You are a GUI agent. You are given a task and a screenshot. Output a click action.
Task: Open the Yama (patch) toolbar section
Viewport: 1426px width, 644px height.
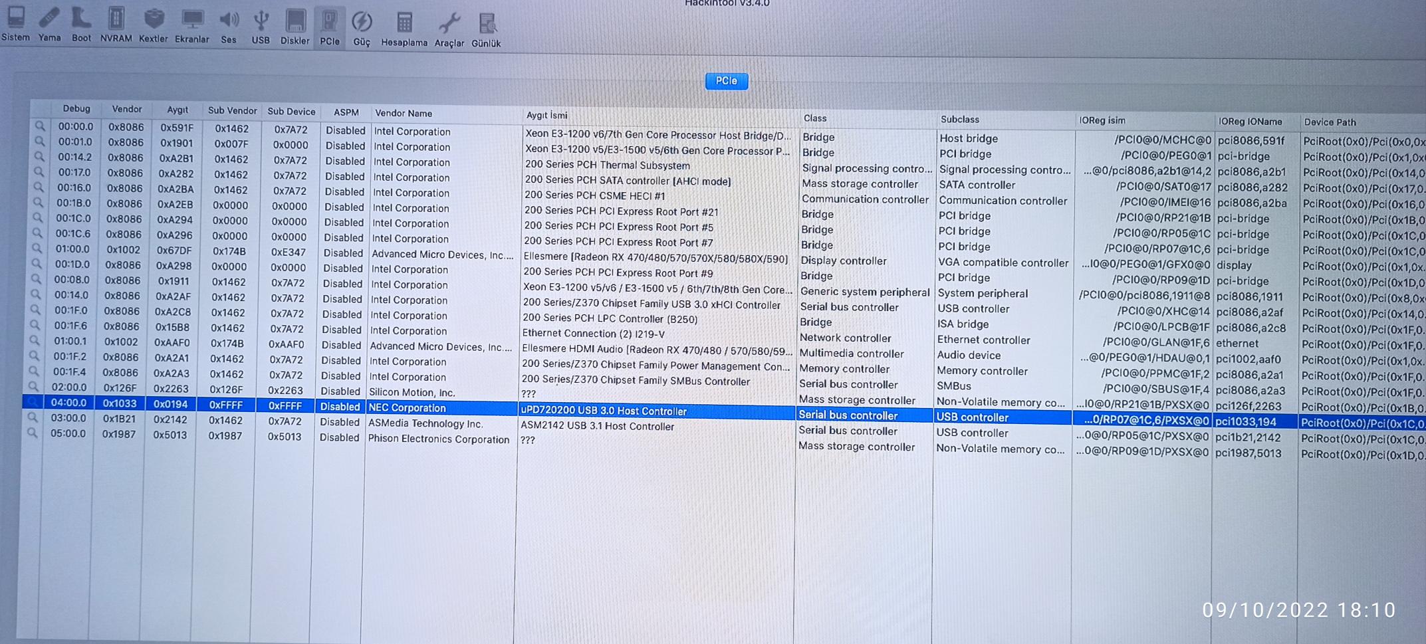(49, 25)
